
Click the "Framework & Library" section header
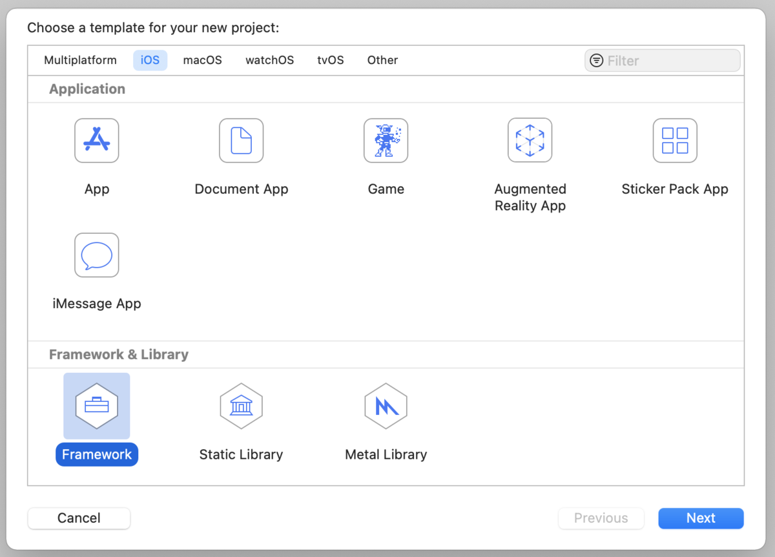pyautogui.click(x=119, y=354)
